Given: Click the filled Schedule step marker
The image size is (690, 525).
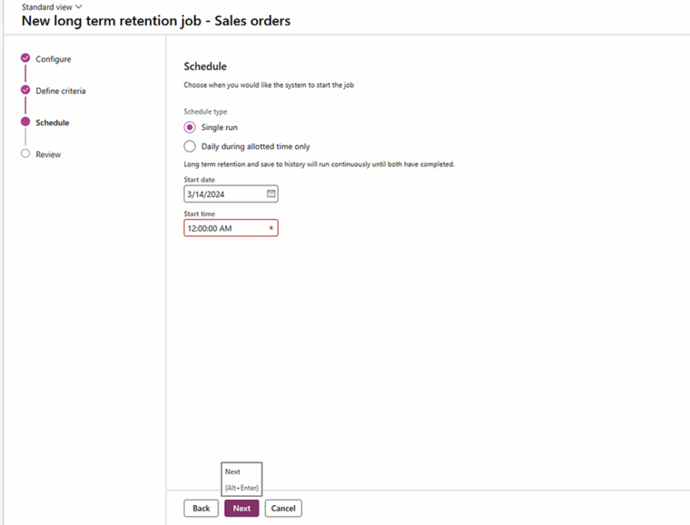Looking at the screenshot, I should point(26,122).
